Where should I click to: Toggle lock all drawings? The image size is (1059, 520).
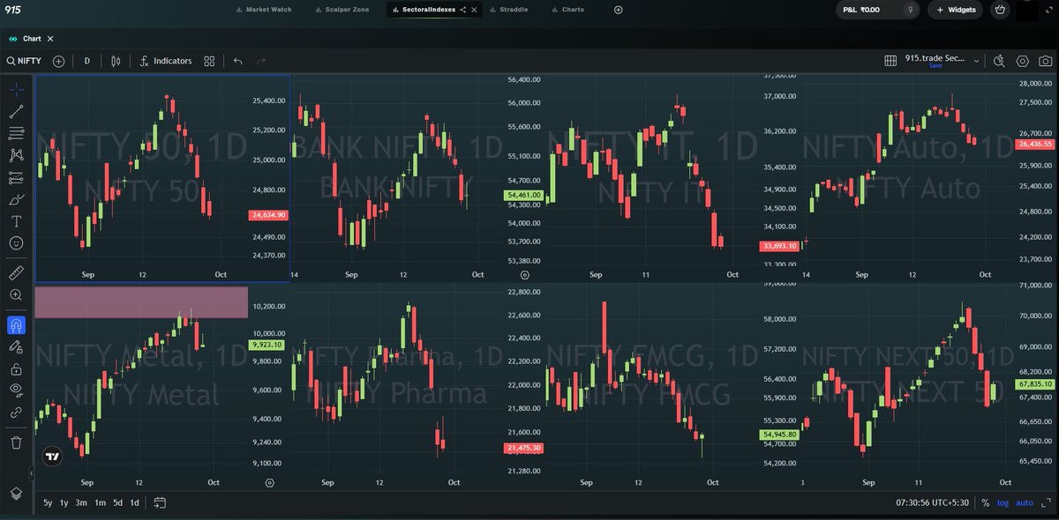tap(16, 369)
